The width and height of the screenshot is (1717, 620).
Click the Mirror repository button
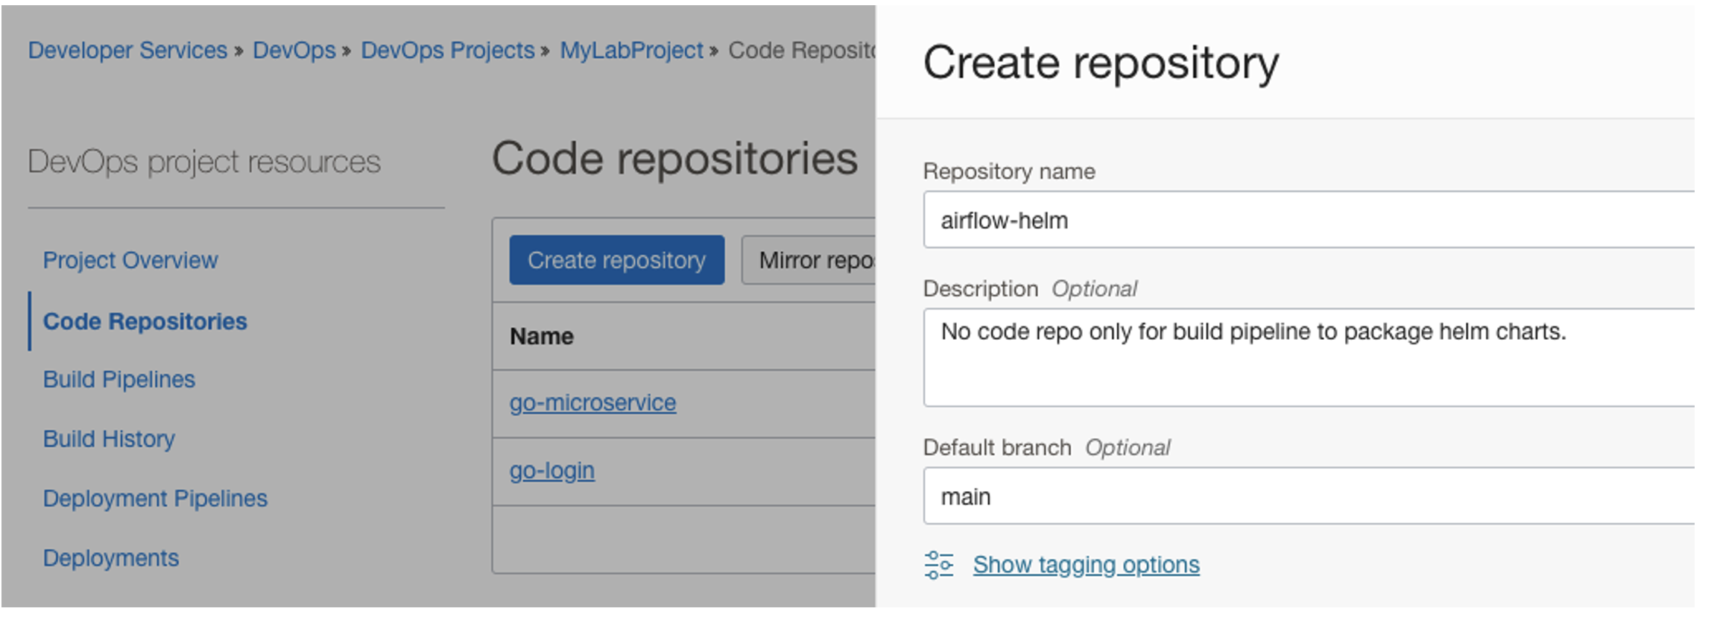(809, 260)
